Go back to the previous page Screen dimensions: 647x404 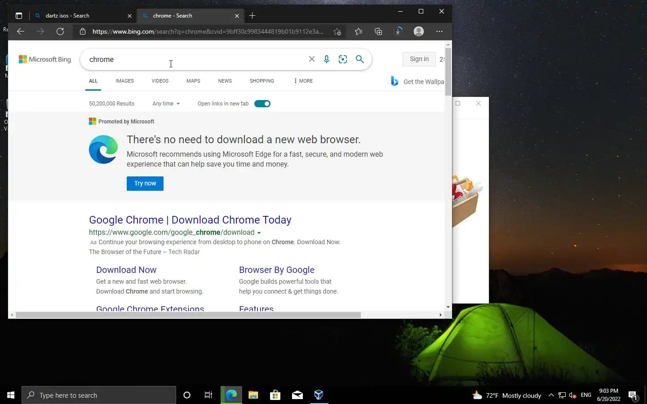(x=21, y=31)
